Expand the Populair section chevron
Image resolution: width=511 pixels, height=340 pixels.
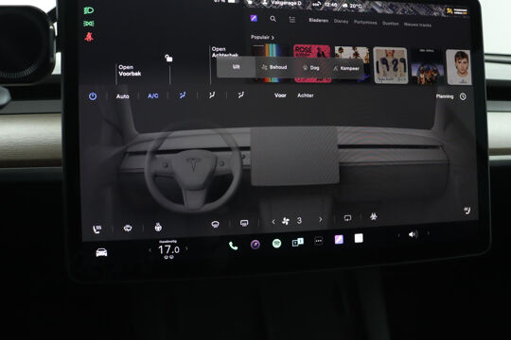[x=273, y=38]
